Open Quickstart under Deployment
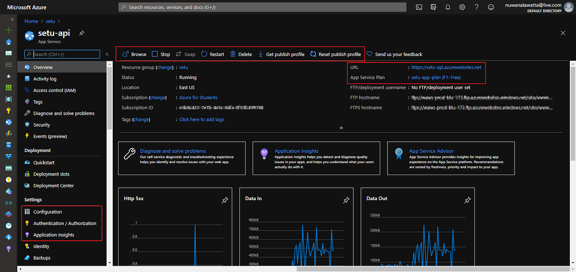The width and height of the screenshot is (576, 272). (62, 163)
